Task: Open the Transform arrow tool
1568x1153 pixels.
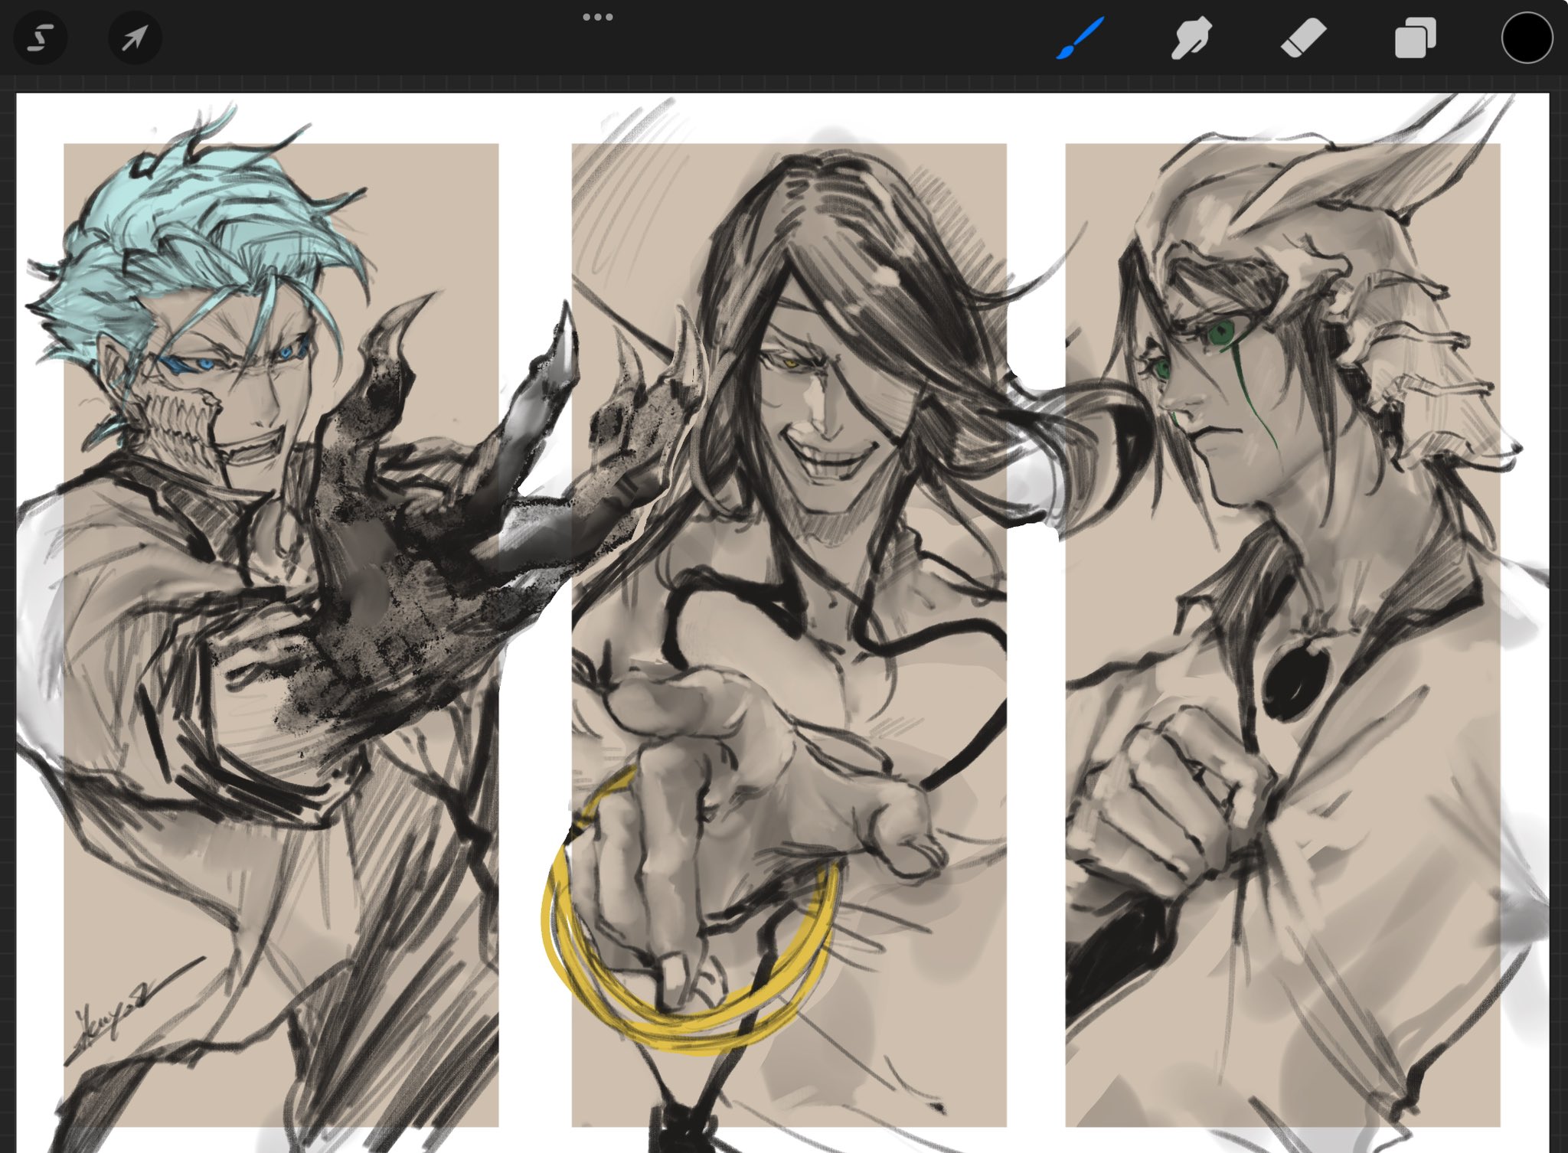Action: pyautogui.click(x=134, y=38)
